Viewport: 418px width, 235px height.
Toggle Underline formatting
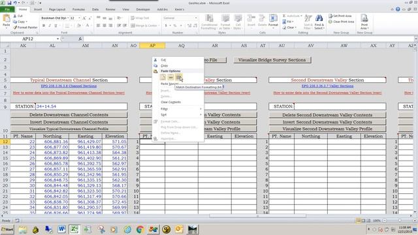coord(56,25)
